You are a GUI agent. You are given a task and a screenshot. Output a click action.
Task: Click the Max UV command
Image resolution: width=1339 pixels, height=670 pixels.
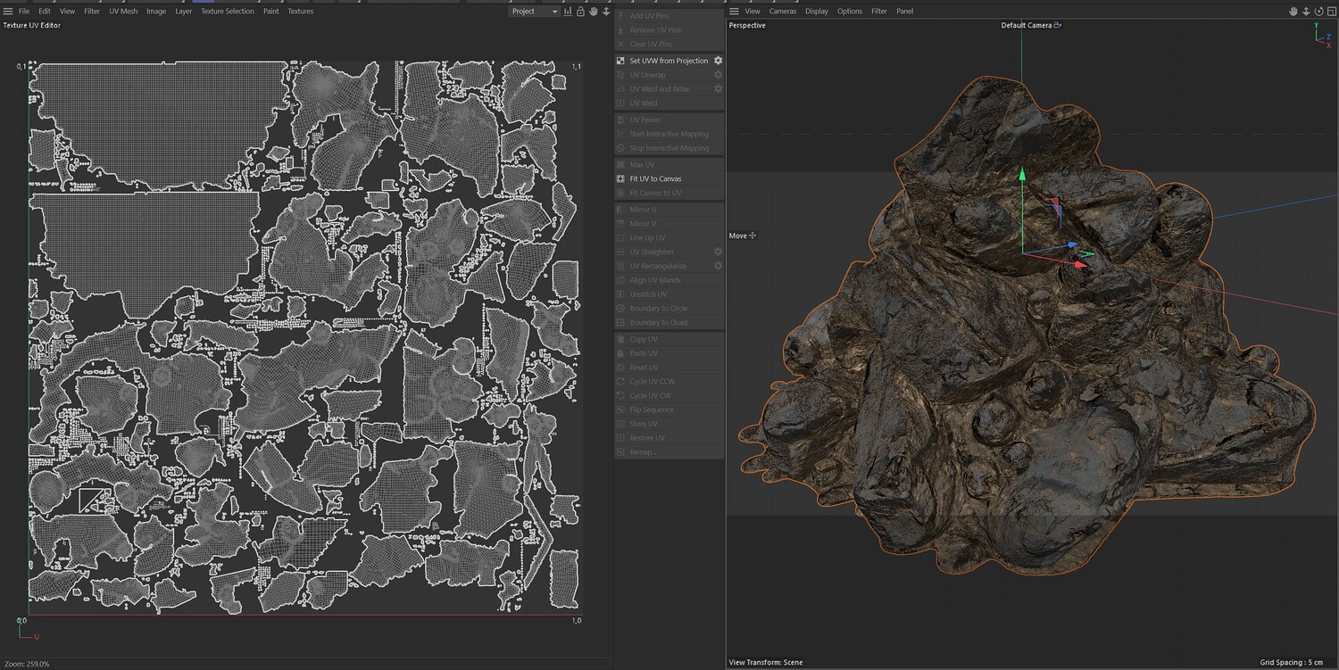click(669, 165)
